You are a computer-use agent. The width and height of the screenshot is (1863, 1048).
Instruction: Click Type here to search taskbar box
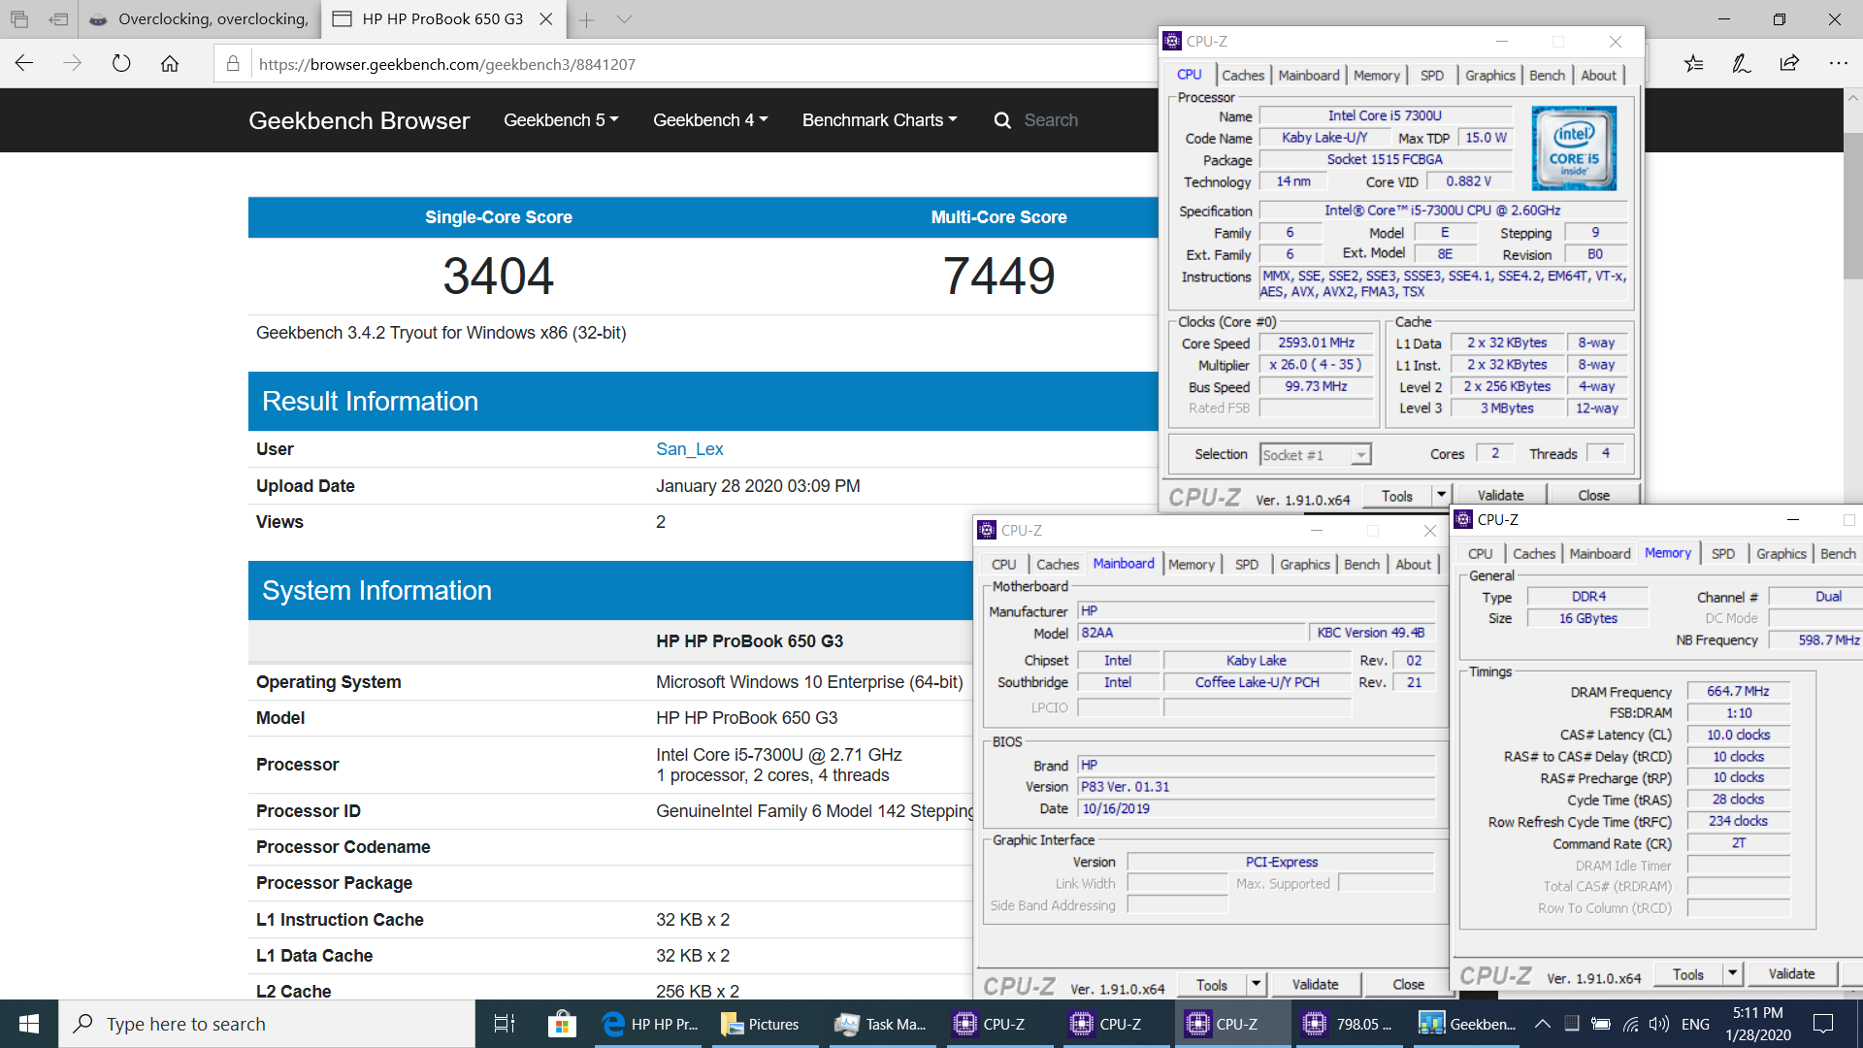point(267,1024)
